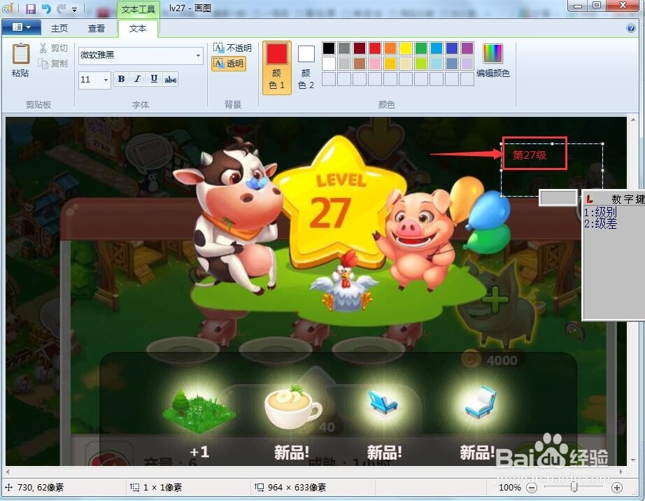Pick the pink color swatch
This screenshot has height=501, width=645.
(x=375, y=64)
